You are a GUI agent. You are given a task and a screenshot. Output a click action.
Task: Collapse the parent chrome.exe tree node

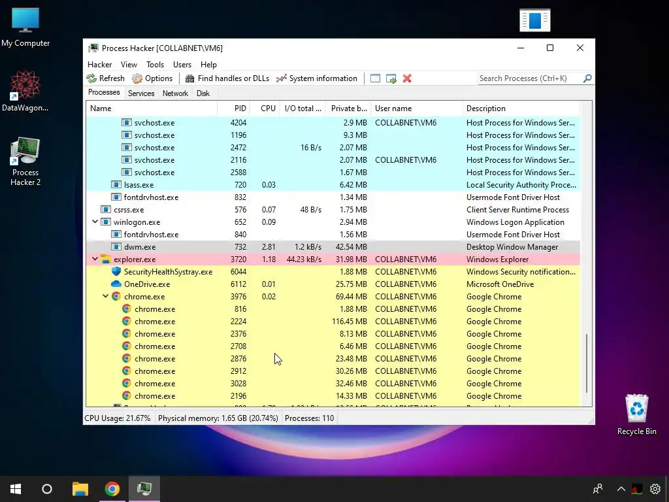[x=105, y=296]
